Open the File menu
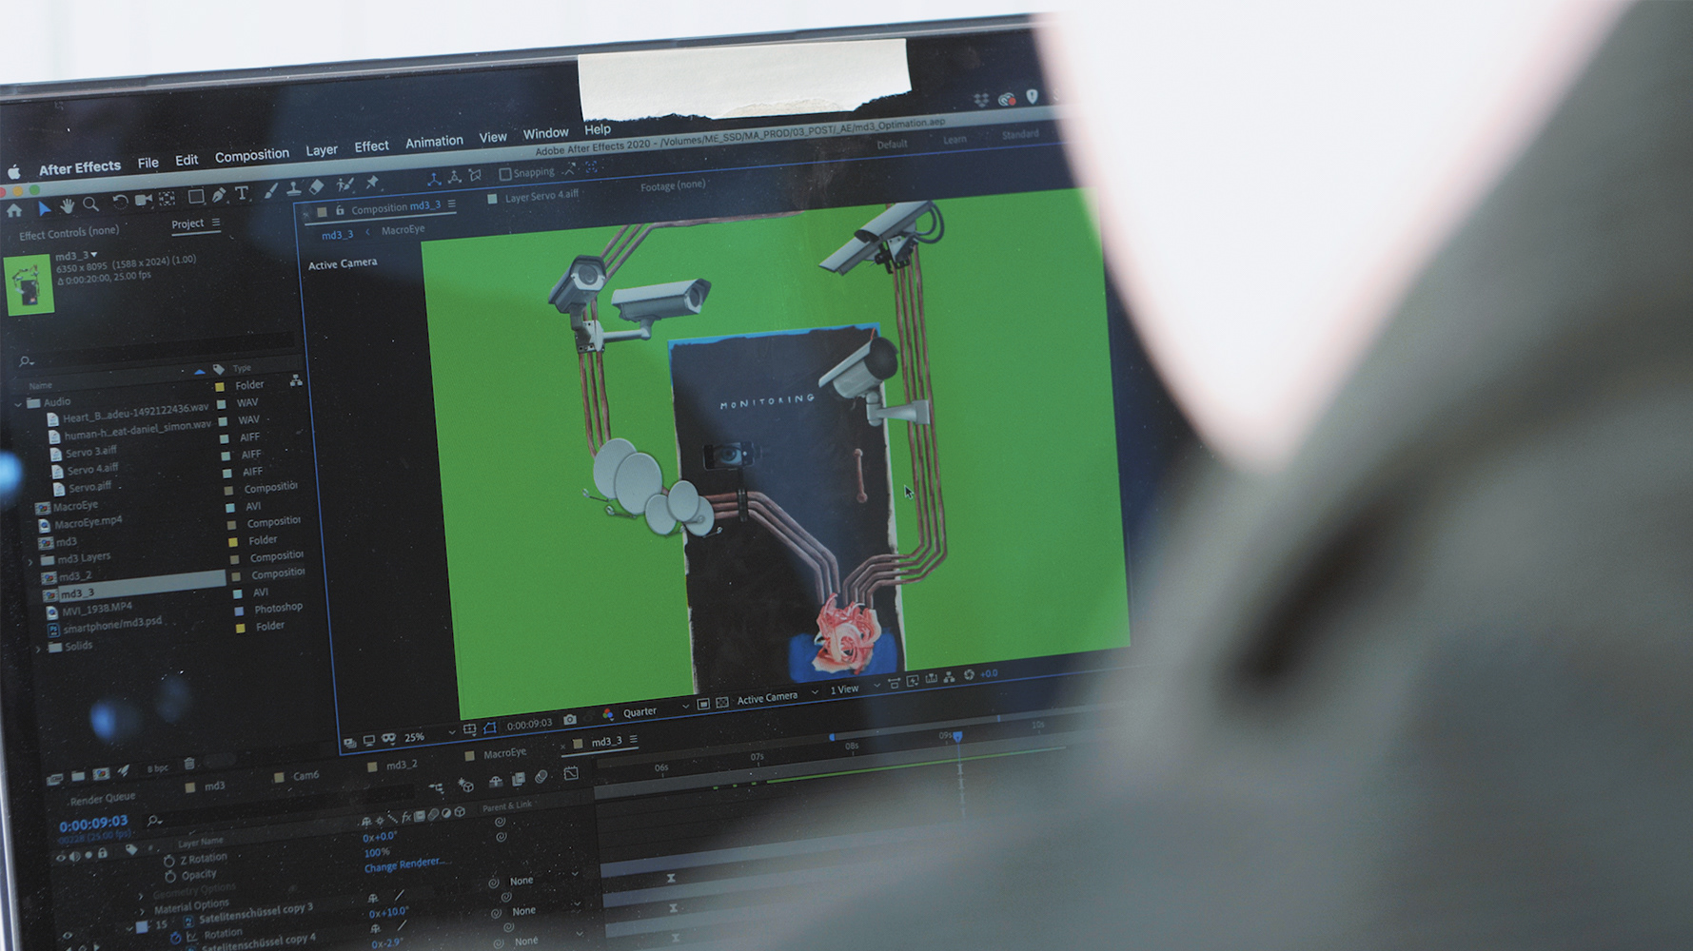The height and width of the screenshot is (951, 1693). click(148, 164)
